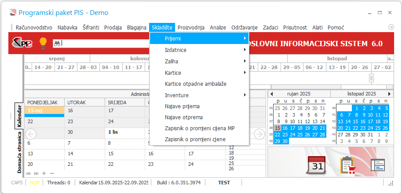Click listopad 2025 mini calendar title
The image size is (402, 194).
pyautogui.click(x=362, y=94)
